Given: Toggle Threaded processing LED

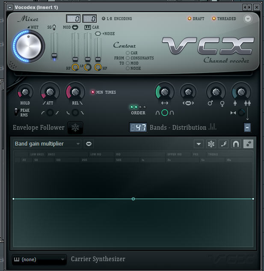Looking at the screenshot, I should [x=214, y=18].
